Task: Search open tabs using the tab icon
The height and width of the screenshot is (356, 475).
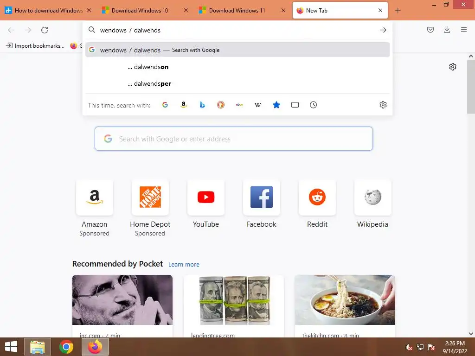Action: pyautogui.click(x=295, y=105)
